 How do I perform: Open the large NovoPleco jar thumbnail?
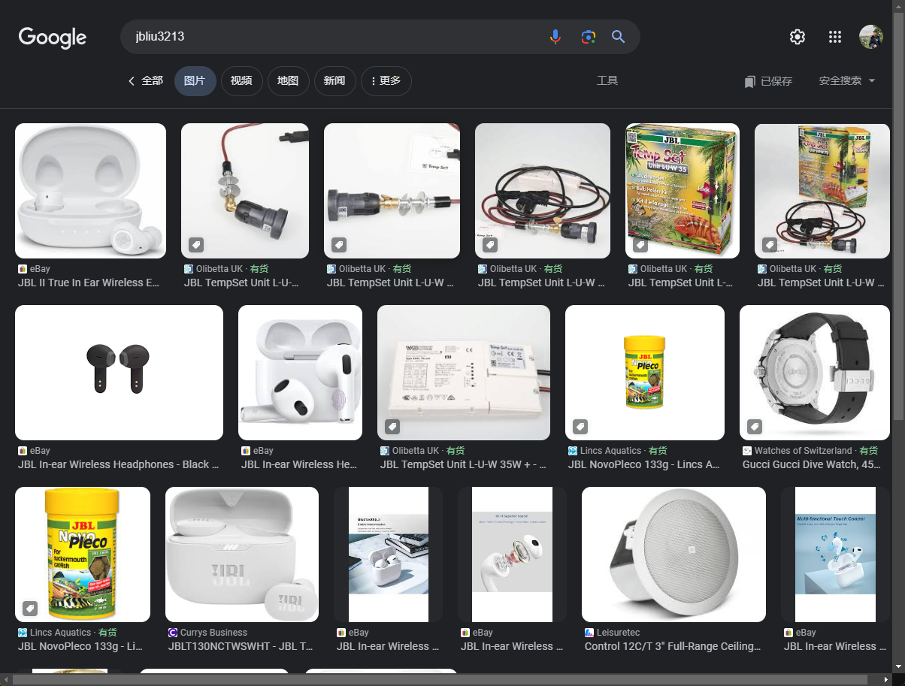(x=83, y=555)
